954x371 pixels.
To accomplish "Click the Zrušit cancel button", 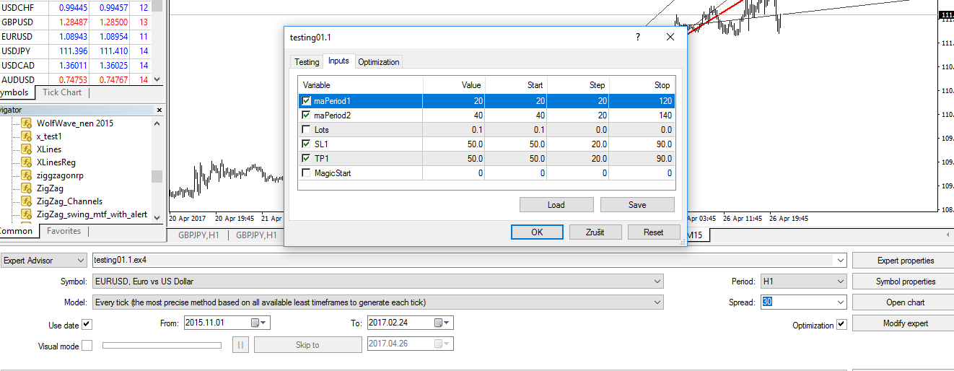I will [595, 232].
